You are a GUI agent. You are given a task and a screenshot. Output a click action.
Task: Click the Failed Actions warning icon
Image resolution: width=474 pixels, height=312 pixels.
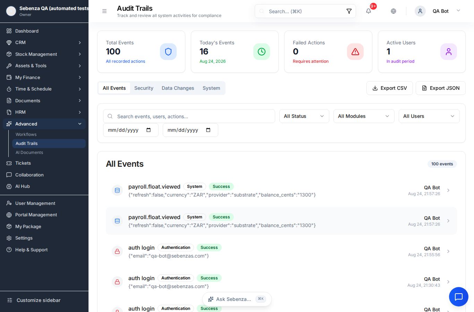point(355,52)
